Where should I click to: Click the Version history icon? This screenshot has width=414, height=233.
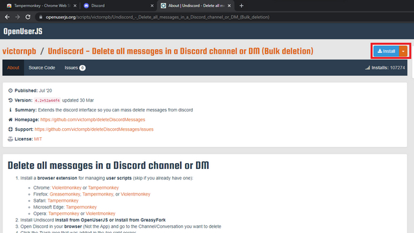coord(10,100)
